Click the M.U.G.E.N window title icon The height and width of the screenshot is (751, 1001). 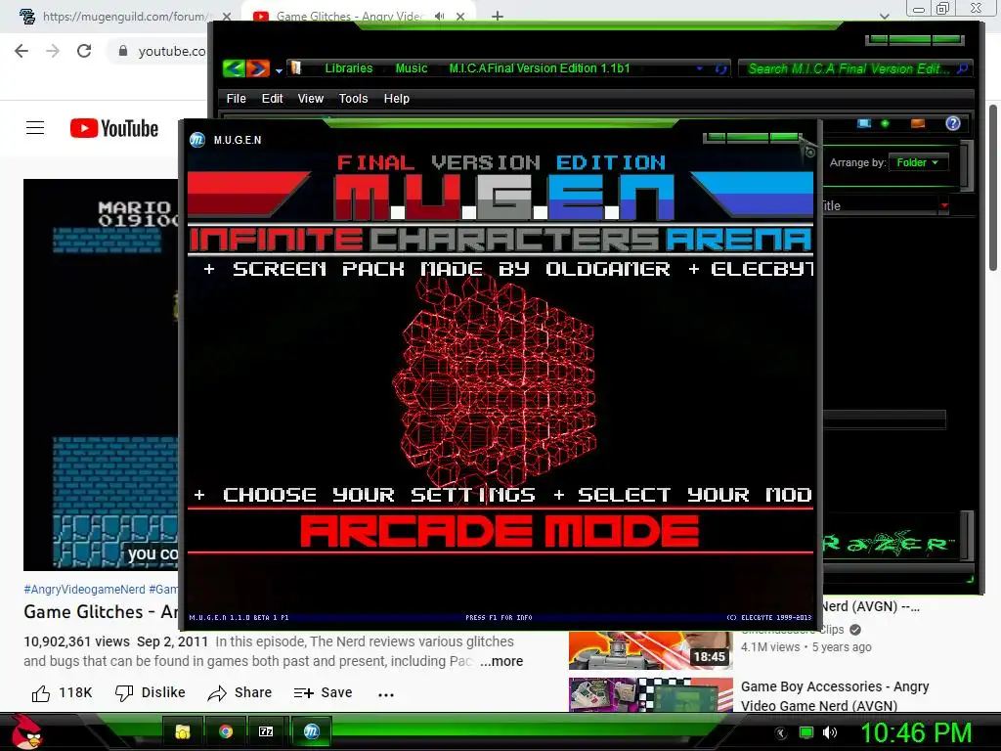[197, 139]
